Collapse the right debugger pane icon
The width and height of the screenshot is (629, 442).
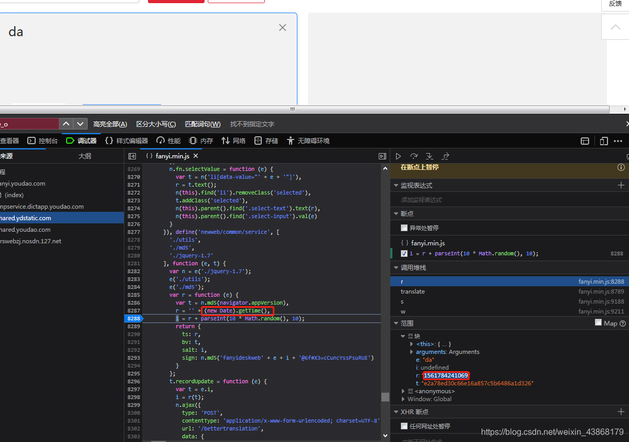pyautogui.click(x=382, y=156)
